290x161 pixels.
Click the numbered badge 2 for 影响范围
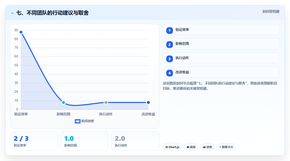pos(169,45)
